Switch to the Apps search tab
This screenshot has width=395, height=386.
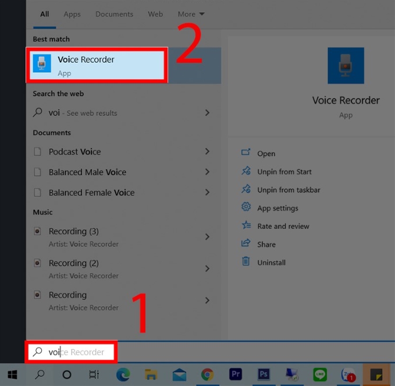72,14
